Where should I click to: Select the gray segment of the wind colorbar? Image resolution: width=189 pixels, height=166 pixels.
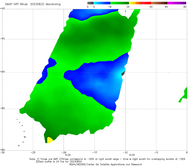pyautogui.click(x=90, y=3)
